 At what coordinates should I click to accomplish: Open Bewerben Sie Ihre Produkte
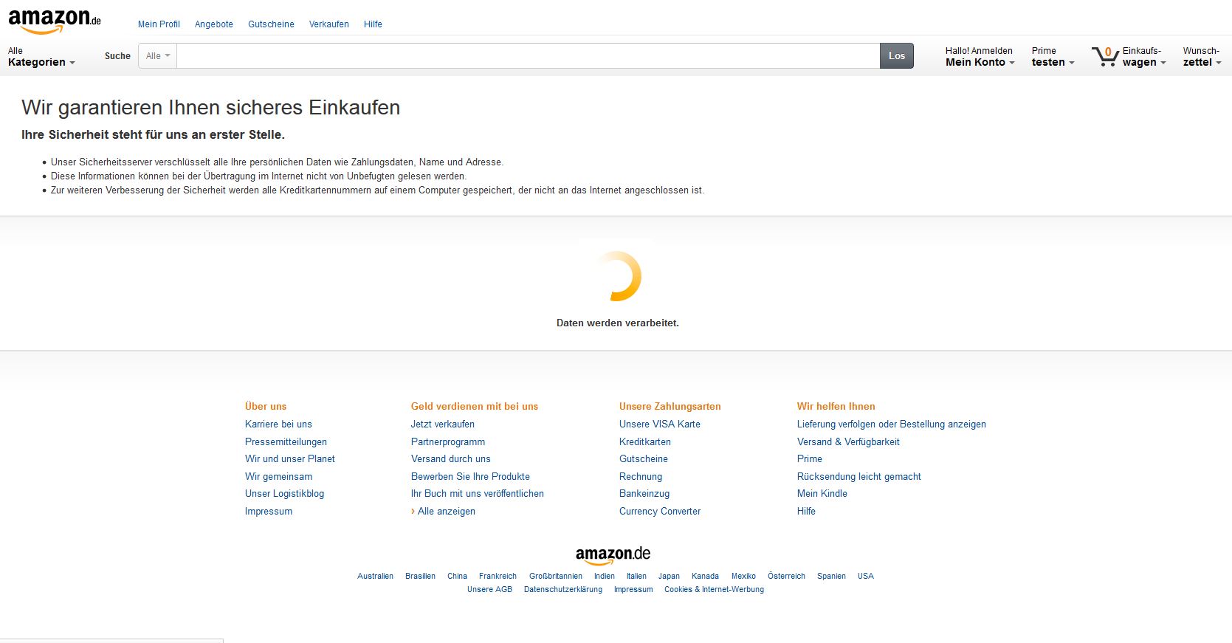(470, 477)
